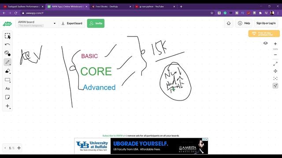Click the browser forward arrow

tap(10, 13)
